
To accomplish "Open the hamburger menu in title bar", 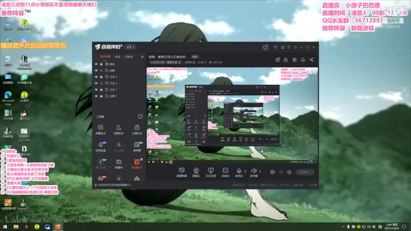I will [295, 47].
